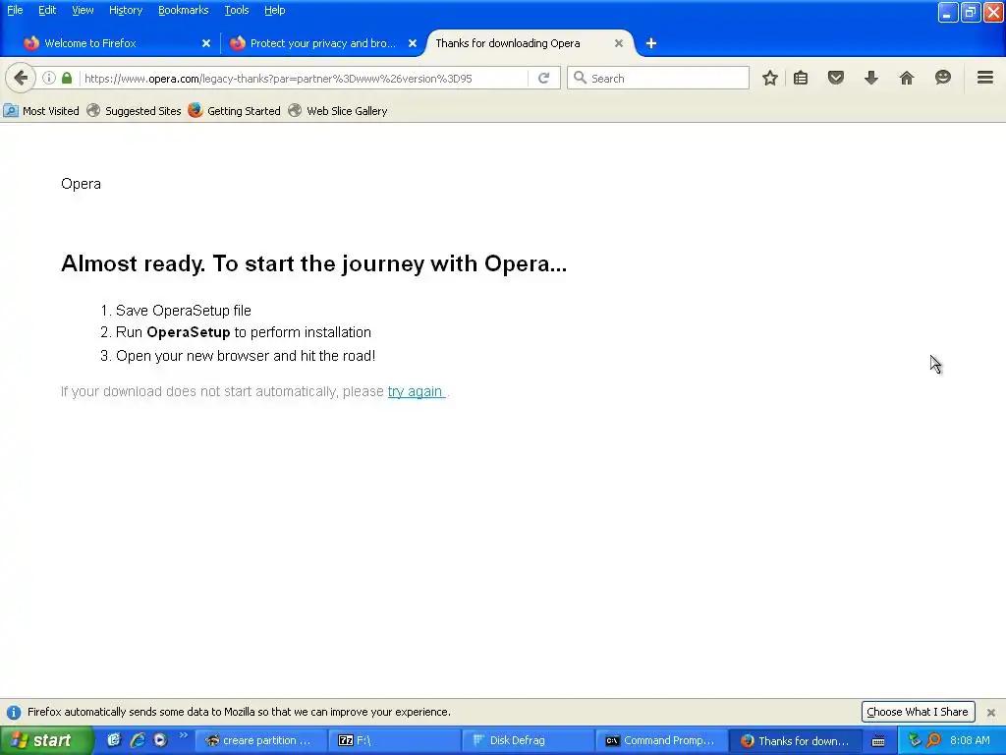Switch to Disk Defrag taskbar window

tap(528, 741)
